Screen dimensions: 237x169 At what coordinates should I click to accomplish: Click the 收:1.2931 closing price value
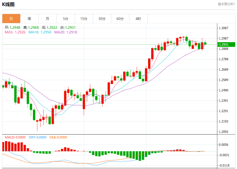[68, 27]
